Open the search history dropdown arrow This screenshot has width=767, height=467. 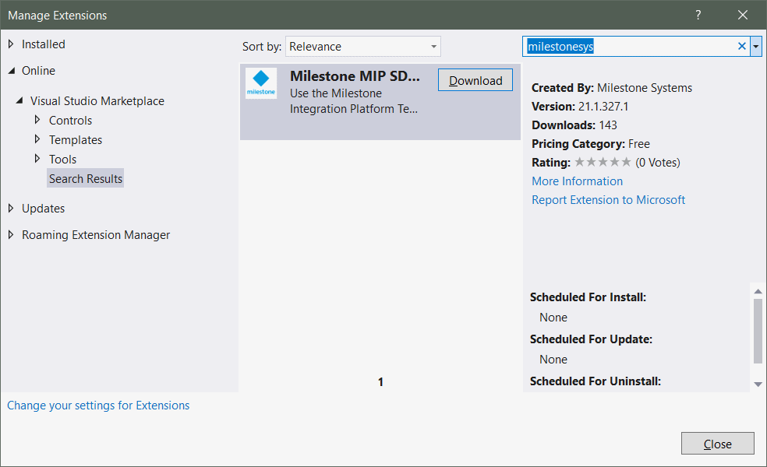pos(756,47)
